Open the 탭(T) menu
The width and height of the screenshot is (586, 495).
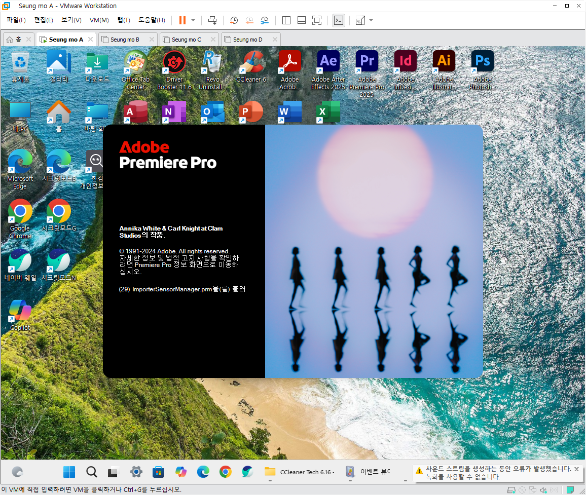click(124, 20)
